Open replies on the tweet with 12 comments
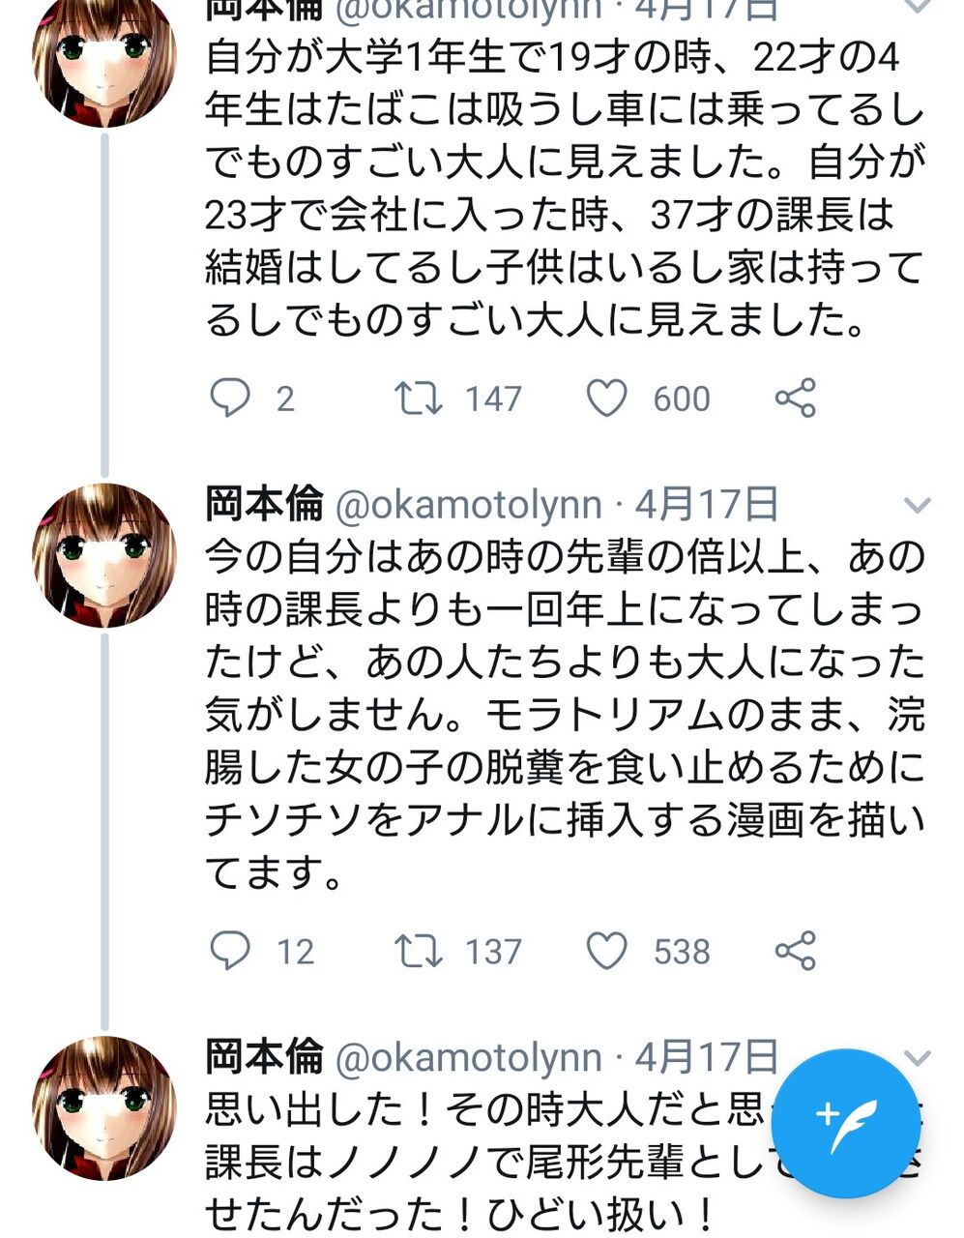Screen dimensions: 964x1238 pyautogui.click(x=229, y=951)
